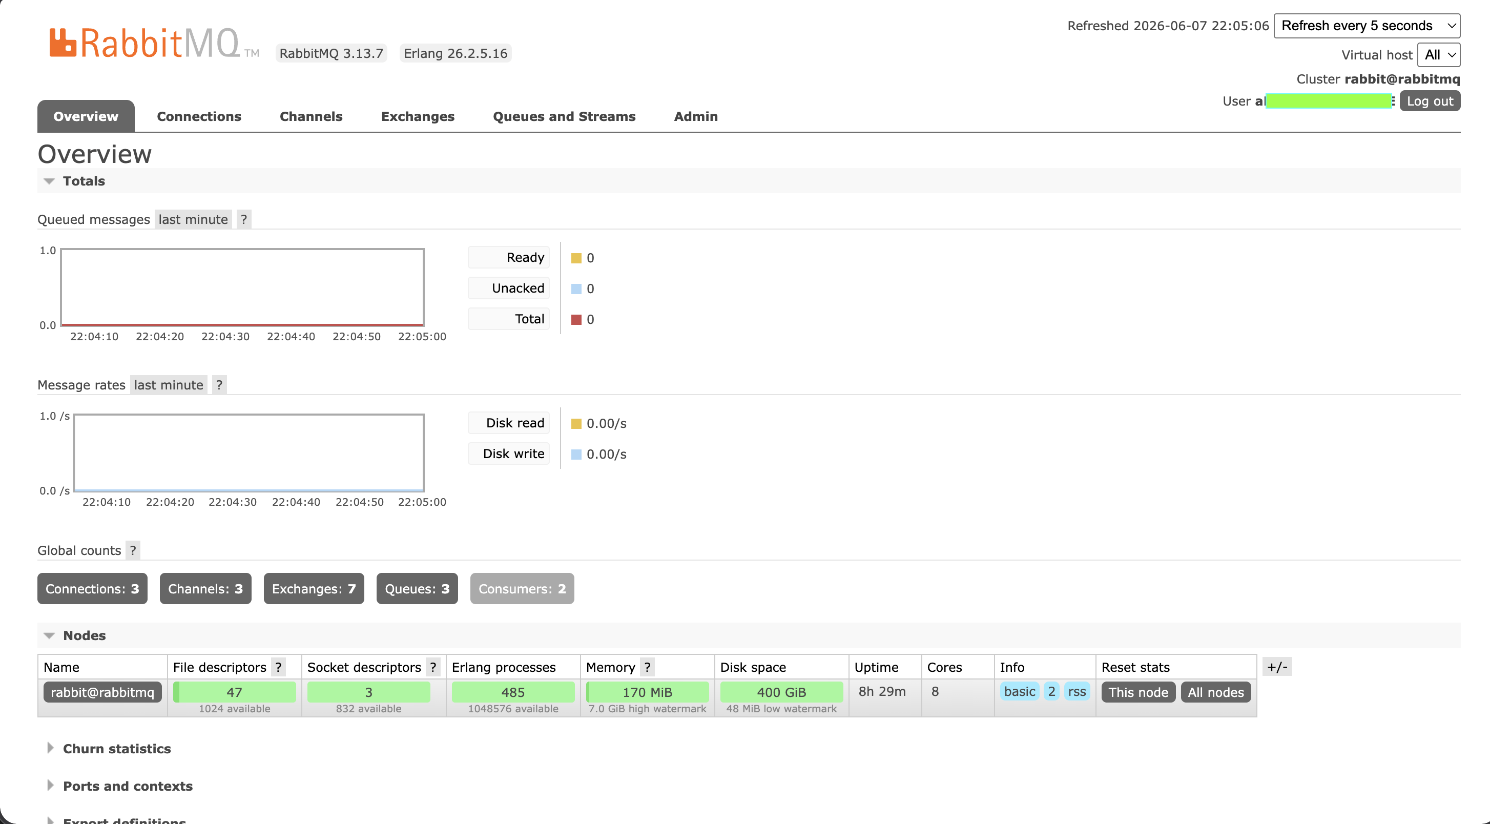
Task: Click the Disk write blue swatch
Action: click(576, 454)
